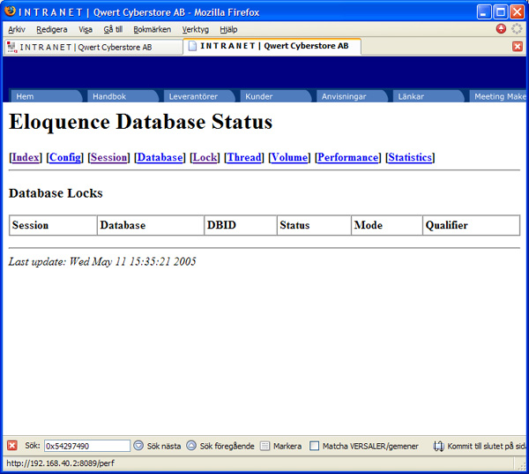This screenshot has width=529, height=474.
Task: Open the Kunder navigation tab
Action: pos(275,96)
